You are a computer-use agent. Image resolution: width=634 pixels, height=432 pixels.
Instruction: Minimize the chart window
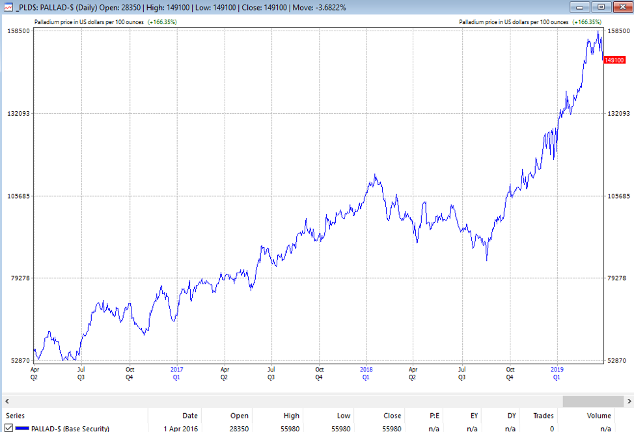[x=581, y=7]
